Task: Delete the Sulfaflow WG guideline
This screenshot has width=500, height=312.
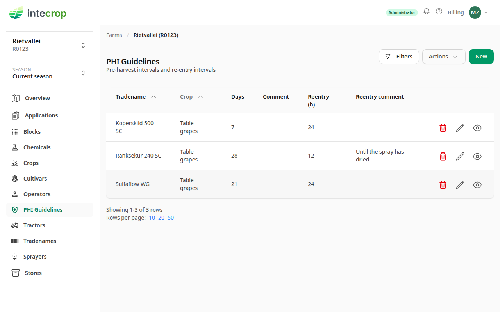Action: coord(443,185)
